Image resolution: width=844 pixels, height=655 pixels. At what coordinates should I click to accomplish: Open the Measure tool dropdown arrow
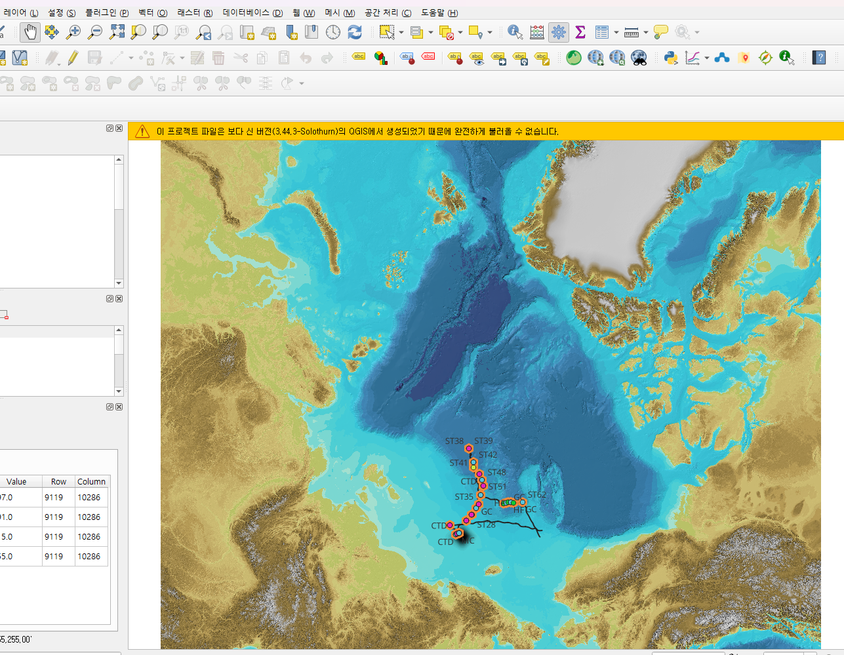[646, 32]
